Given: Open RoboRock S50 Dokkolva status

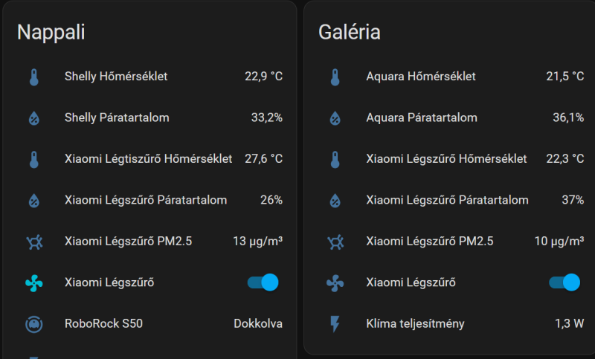Looking at the screenshot, I should click(258, 323).
